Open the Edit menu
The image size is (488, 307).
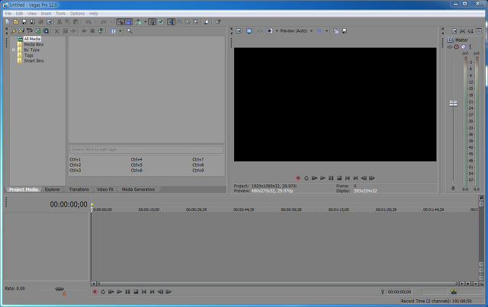19,14
